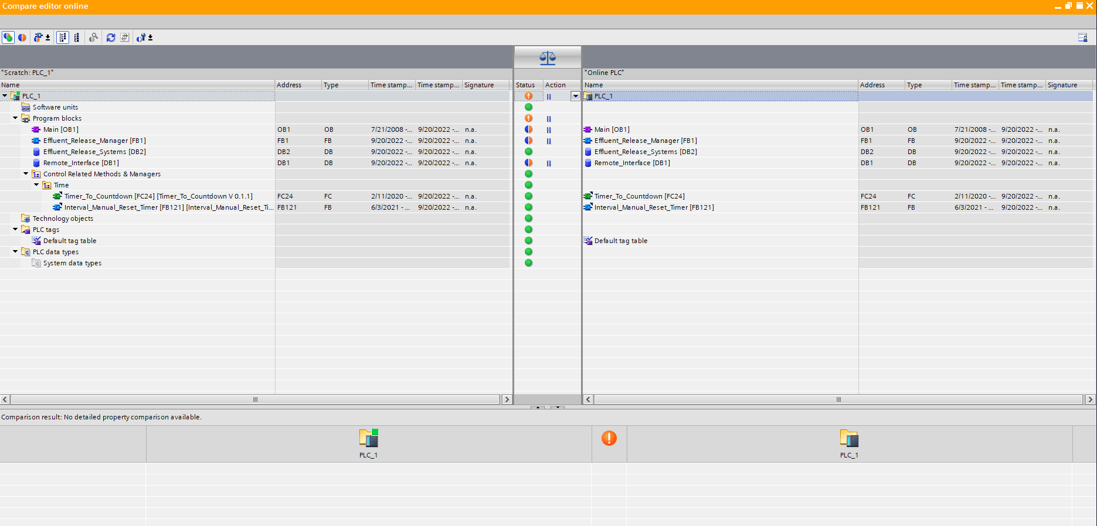Collapse the Control Related Methods & Managers folder

[x=26, y=174]
